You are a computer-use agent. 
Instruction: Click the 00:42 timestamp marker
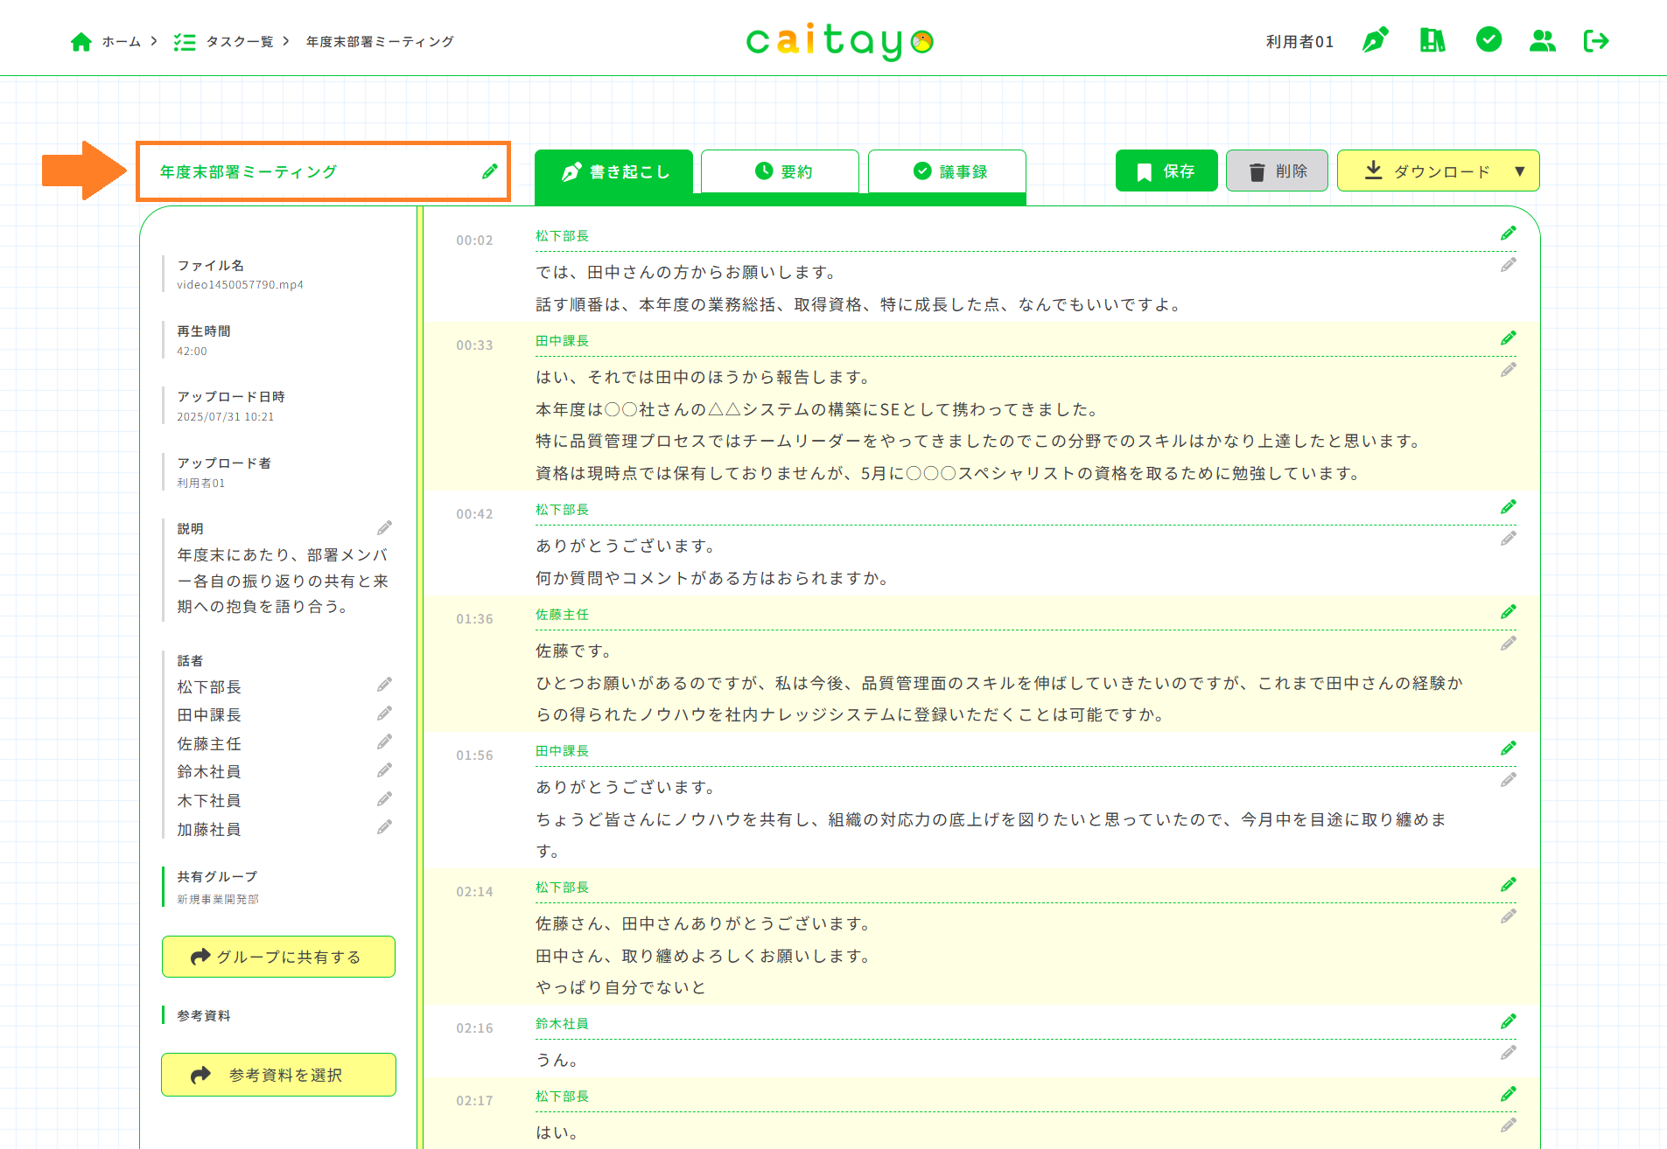[x=474, y=514]
